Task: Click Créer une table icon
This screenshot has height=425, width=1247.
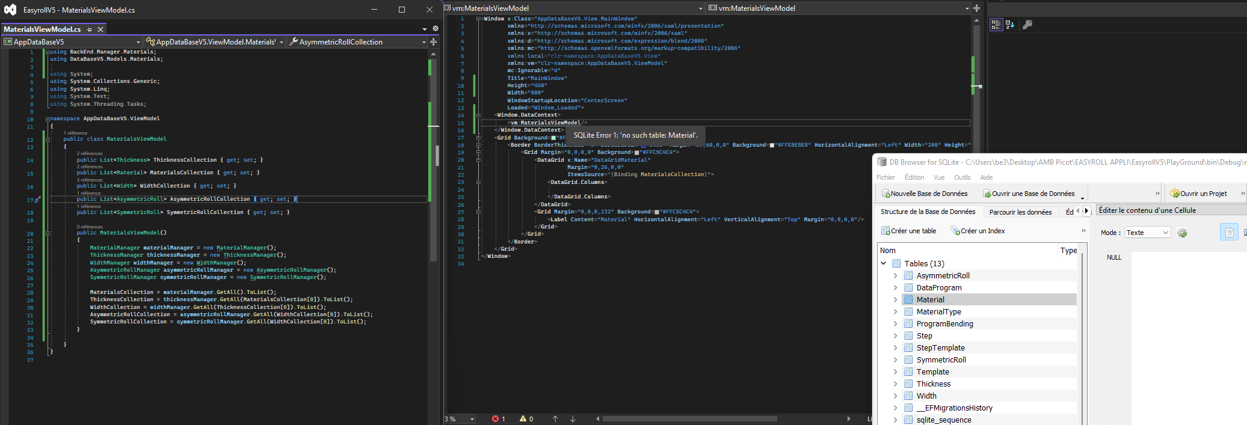Action: 885,231
